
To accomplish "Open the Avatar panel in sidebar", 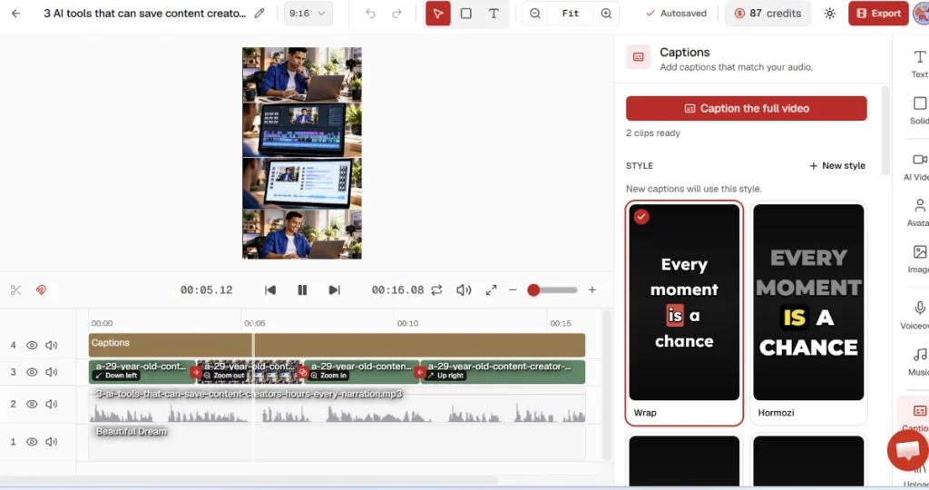I will pos(919,212).
